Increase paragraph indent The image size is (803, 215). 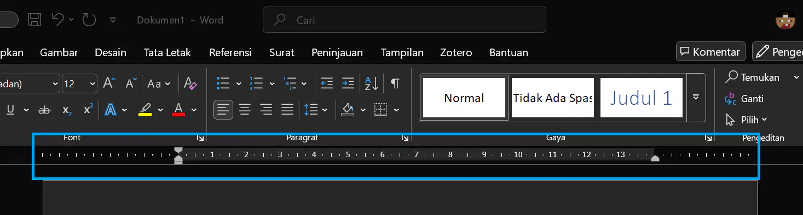pyautogui.click(x=348, y=83)
